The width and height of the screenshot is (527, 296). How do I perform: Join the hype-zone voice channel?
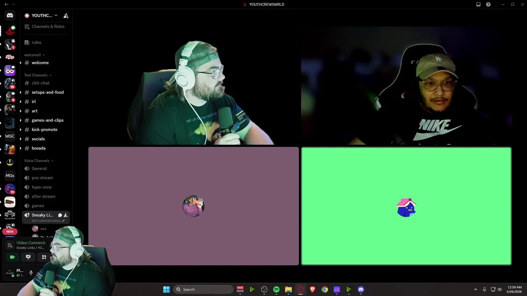[46, 187]
